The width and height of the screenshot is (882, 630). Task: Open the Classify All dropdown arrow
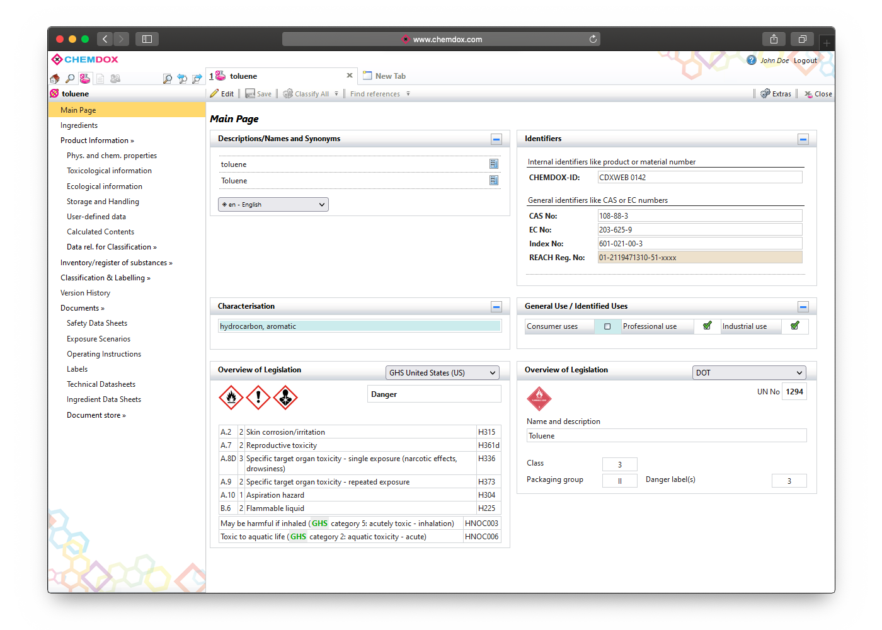(336, 94)
